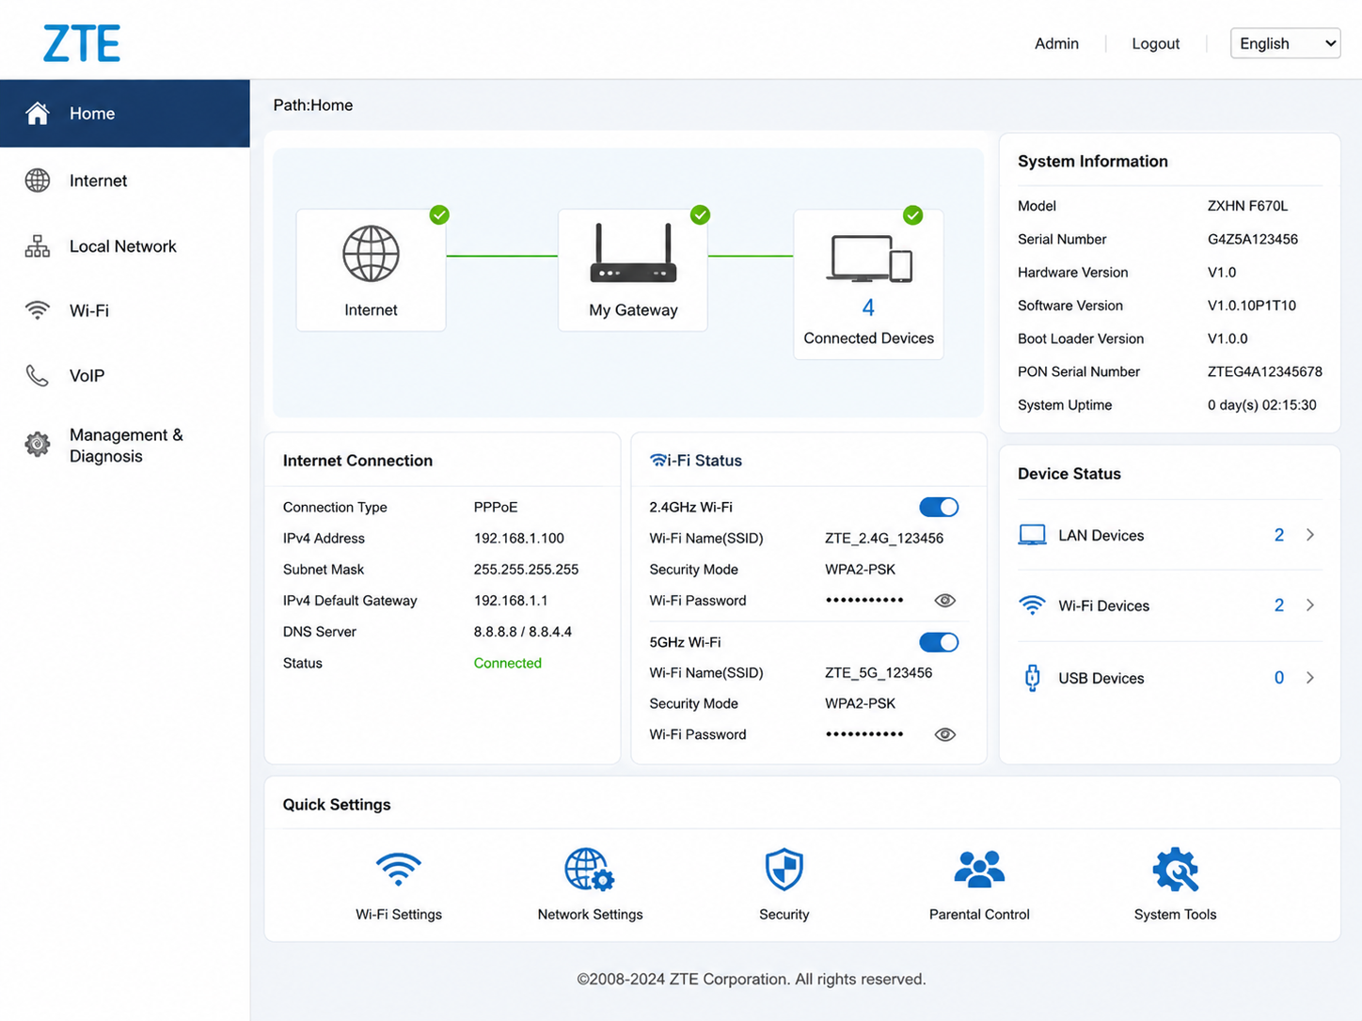Click the green check mark on My Gateway card

[x=700, y=215]
